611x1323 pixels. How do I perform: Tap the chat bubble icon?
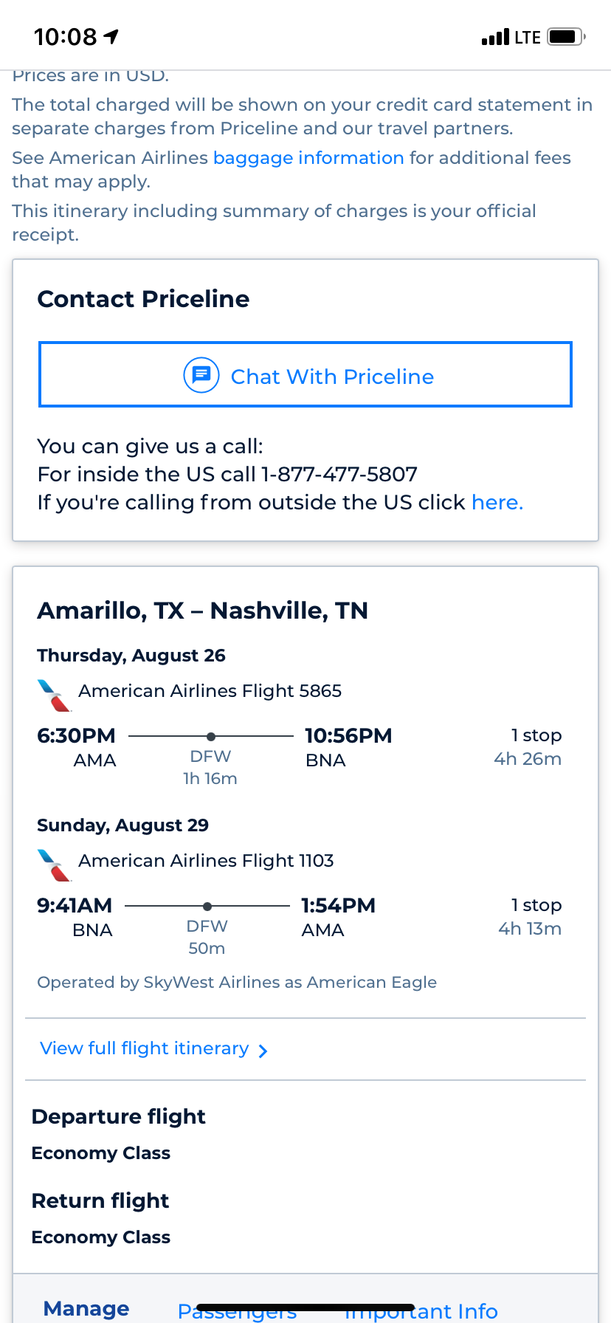[201, 375]
